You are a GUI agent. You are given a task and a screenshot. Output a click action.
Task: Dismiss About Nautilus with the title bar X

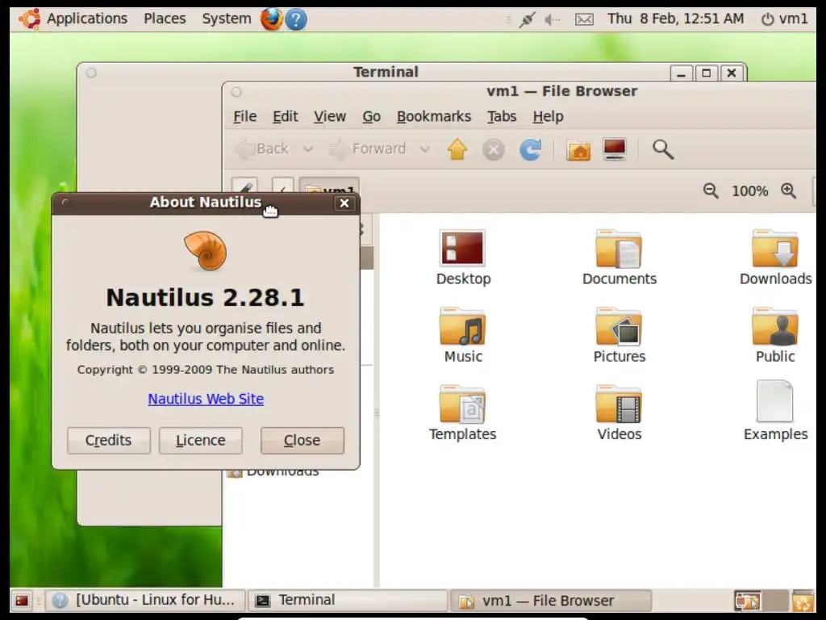pos(344,203)
